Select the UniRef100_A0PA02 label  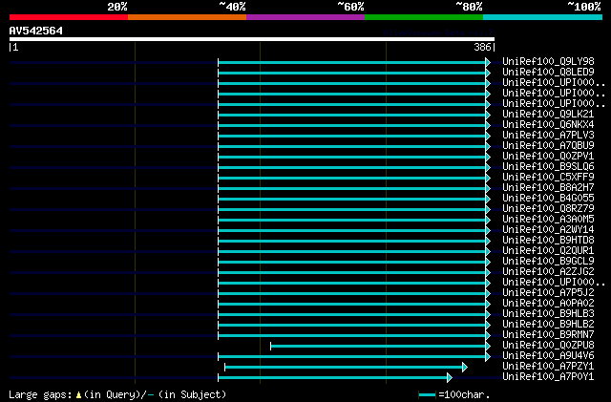coord(548,303)
